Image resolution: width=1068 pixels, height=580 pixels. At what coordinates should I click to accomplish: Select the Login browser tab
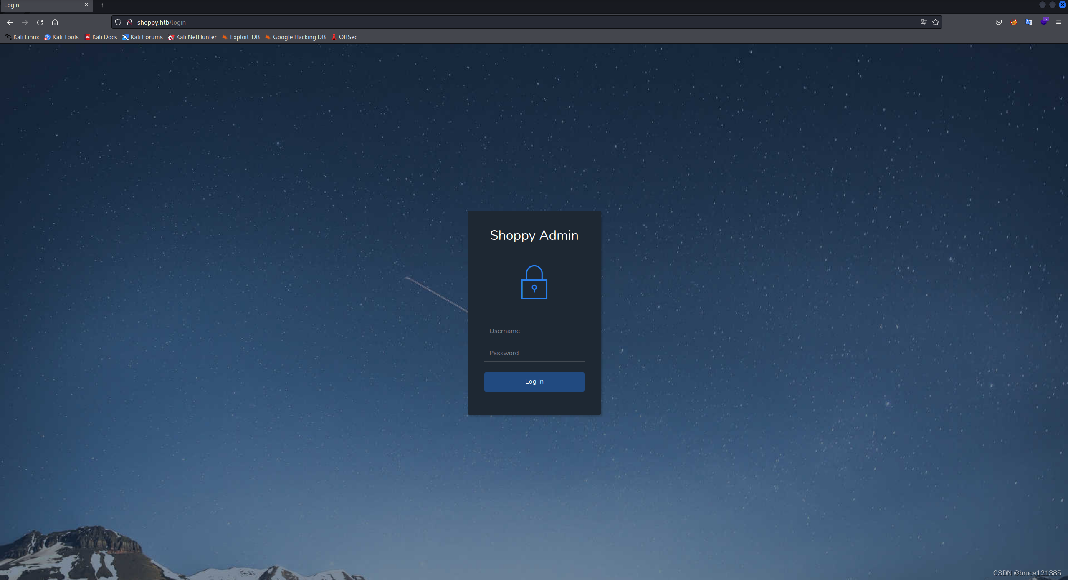[42, 5]
